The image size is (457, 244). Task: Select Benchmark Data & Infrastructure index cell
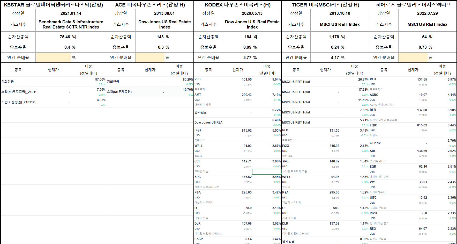point(71,24)
